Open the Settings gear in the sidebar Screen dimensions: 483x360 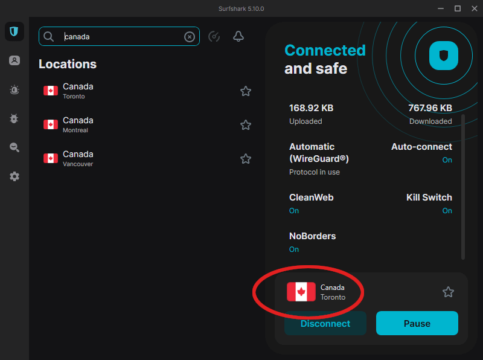coord(14,176)
